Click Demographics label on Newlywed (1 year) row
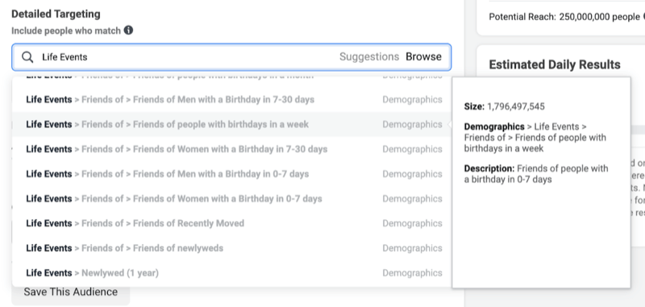The width and height of the screenshot is (645, 307). point(412,273)
